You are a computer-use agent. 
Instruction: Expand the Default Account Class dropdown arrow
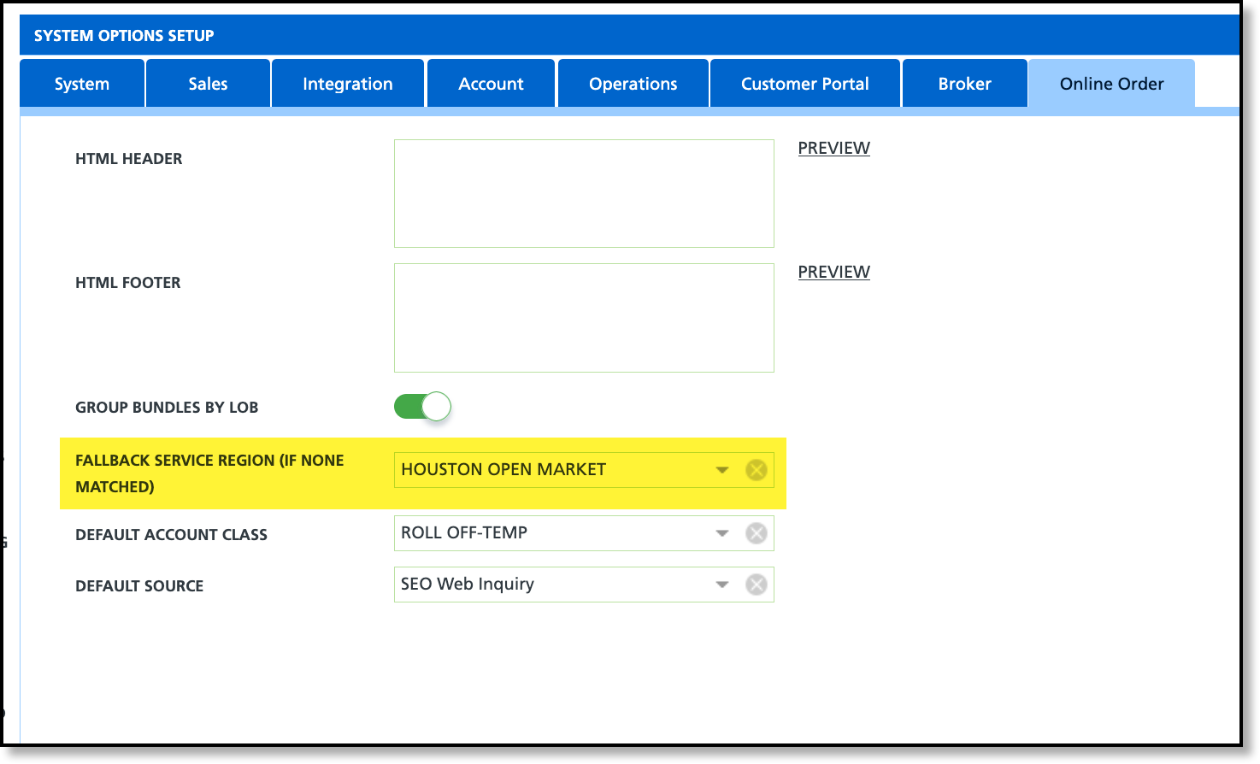click(722, 533)
